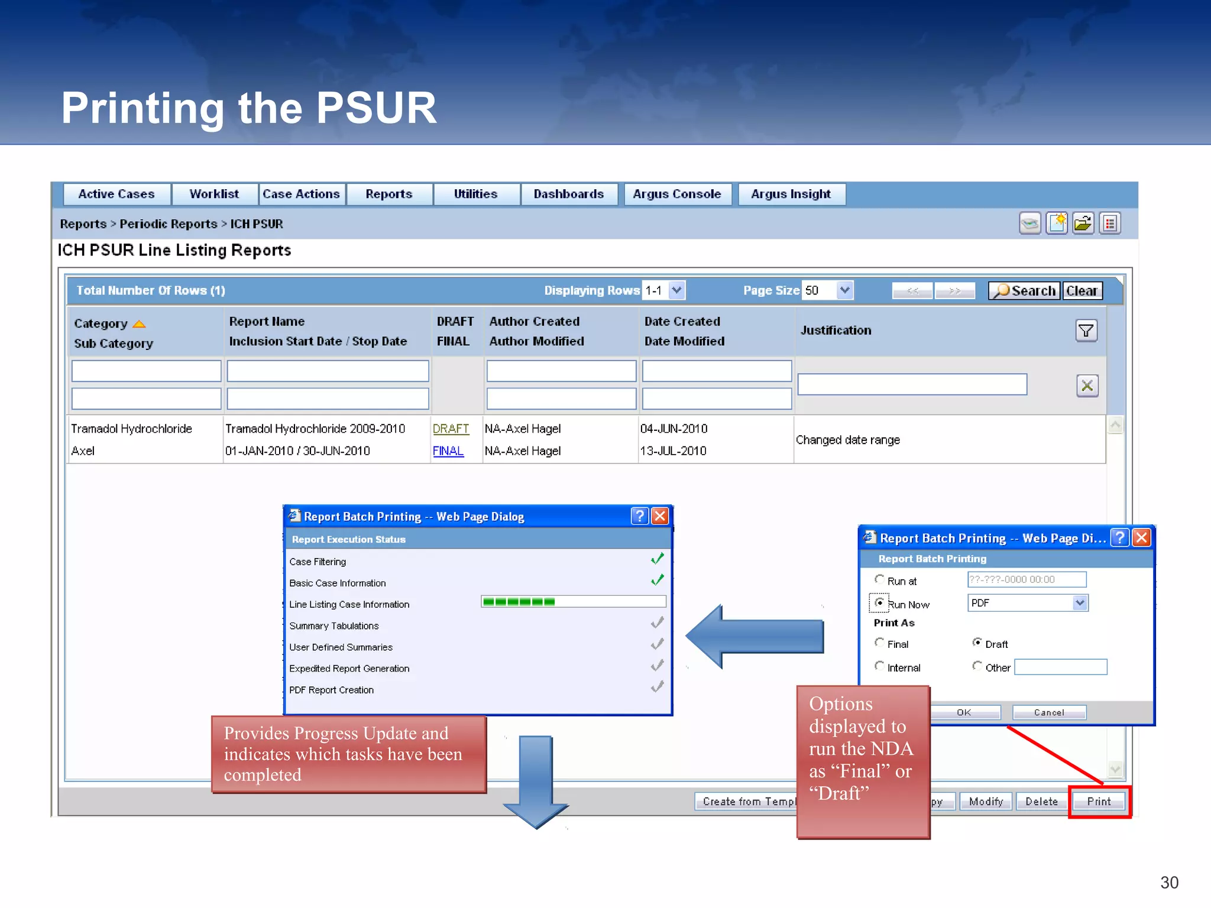Viewport: 1211px width, 908px height.
Task: Click Summary Tabulations gray checkmark
Action: (x=657, y=623)
